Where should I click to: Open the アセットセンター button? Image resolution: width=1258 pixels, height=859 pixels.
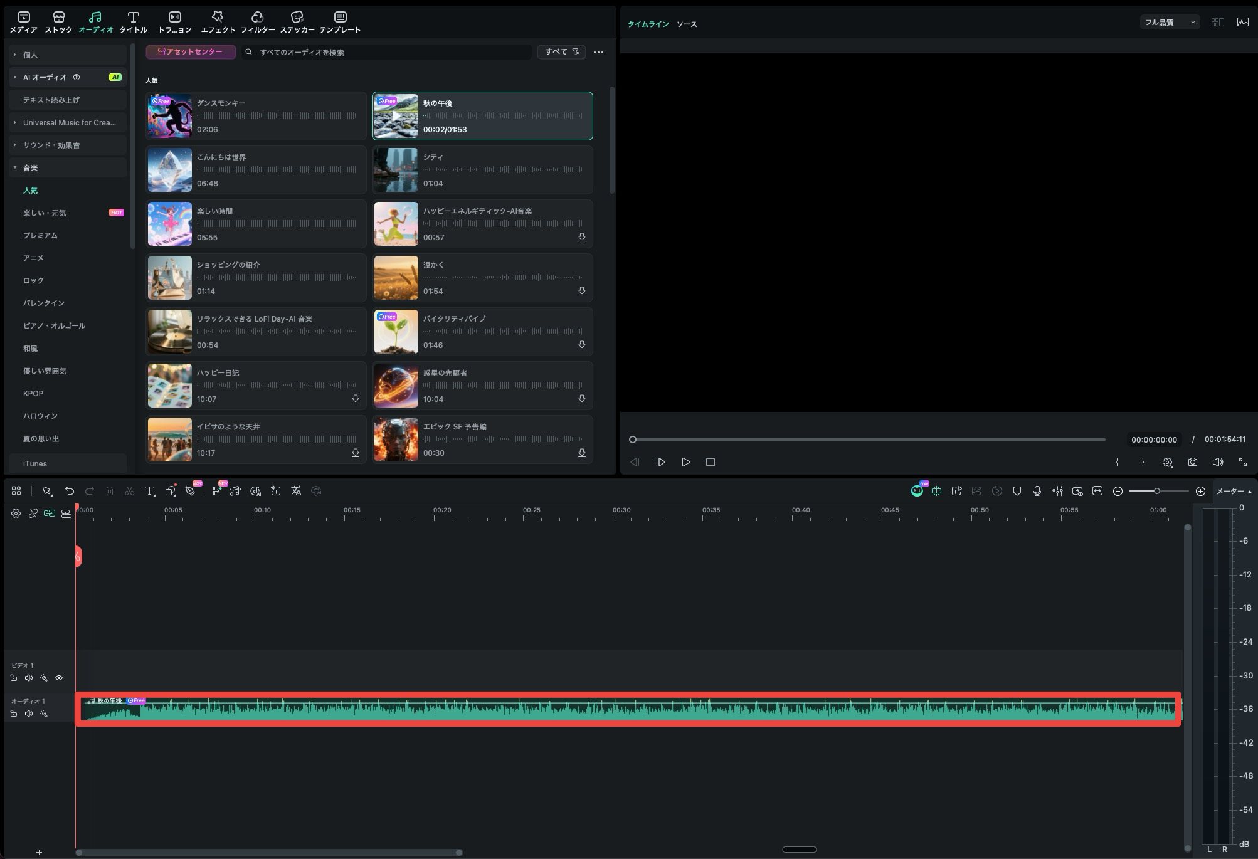click(x=191, y=52)
